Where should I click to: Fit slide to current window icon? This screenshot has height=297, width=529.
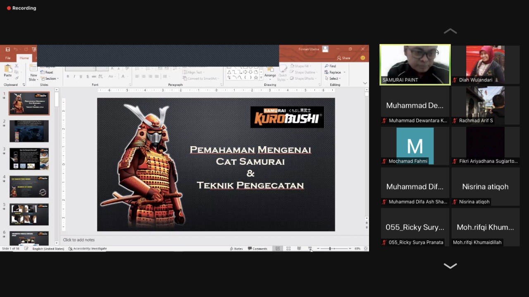click(366, 249)
